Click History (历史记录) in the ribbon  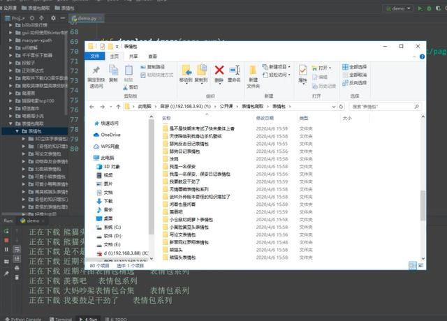tap(324, 86)
